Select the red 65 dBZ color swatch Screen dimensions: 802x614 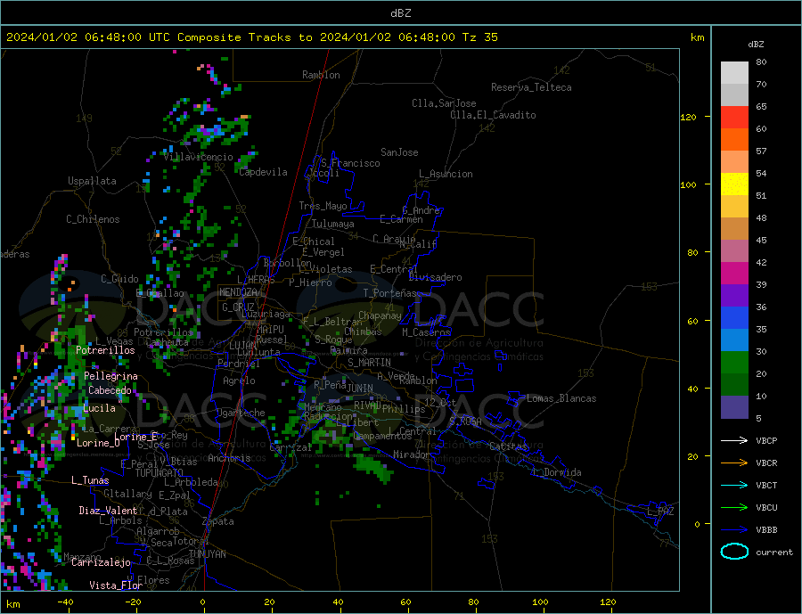point(734,117)
